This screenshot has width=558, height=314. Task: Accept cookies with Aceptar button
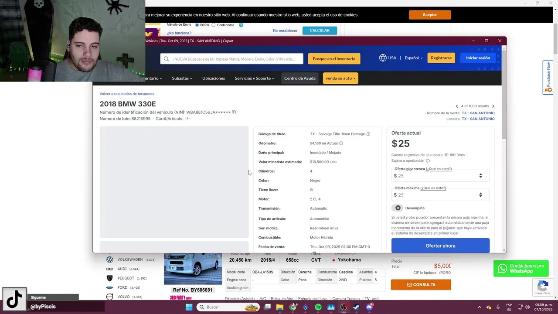click(430, 15)
